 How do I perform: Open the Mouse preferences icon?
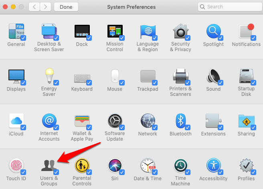(115, 76)
